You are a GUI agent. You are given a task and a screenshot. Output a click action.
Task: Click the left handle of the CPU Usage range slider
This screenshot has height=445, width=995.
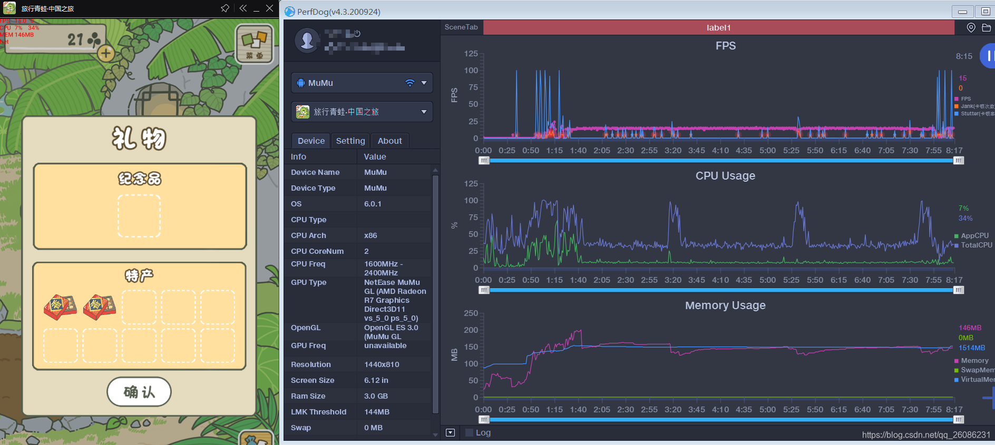tap(484, 290)
